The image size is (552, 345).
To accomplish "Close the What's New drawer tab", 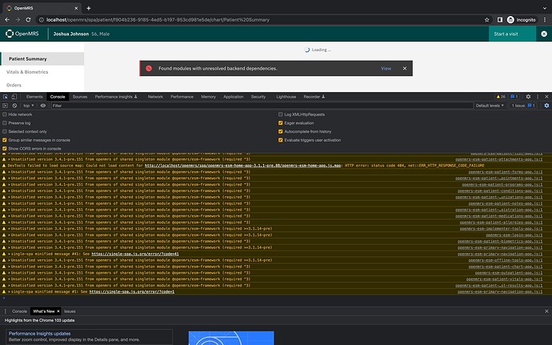I will [x=58, y=311].
